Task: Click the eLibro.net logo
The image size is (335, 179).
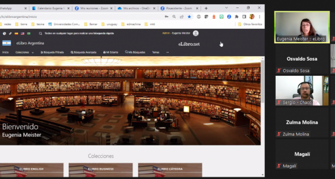Action: coord(189,44)
